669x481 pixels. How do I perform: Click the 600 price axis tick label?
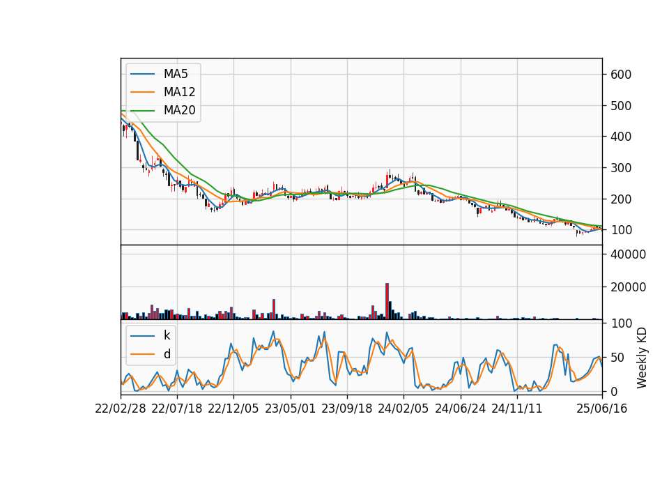(x=621, y=75)
